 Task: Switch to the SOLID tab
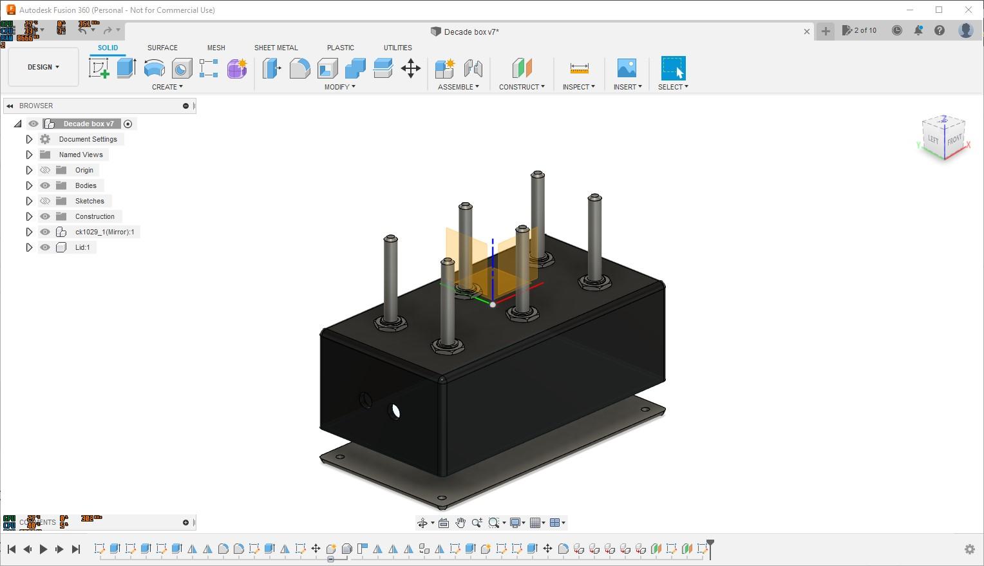[108, 48]
